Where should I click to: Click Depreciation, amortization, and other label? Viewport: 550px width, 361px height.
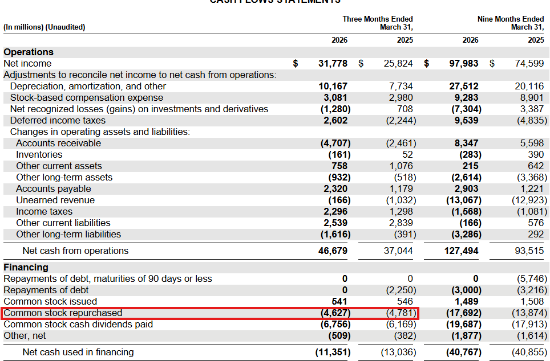coord(88,86)
